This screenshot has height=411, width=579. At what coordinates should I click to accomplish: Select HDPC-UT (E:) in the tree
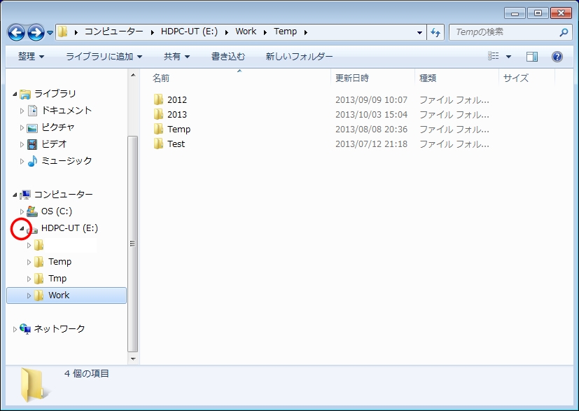click(x=69, y=228)
